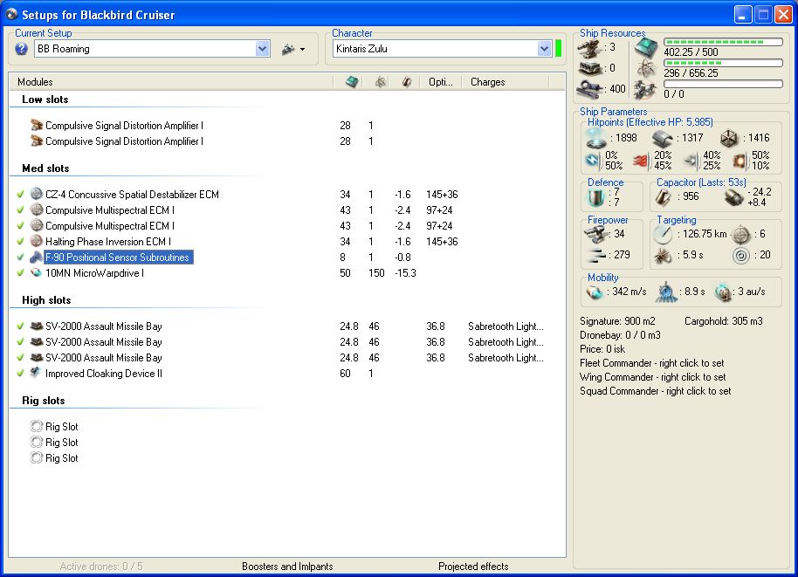
Task: Toggle 10MN MicroWarpdrive I checkmark
Action: [20, 273]
